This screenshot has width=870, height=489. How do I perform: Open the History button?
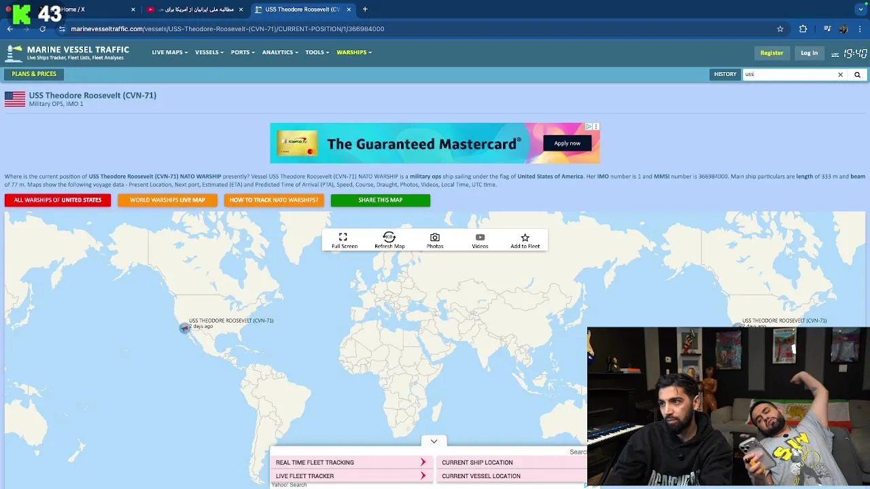tap(725, 74)
